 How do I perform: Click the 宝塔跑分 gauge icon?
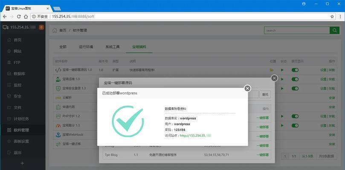point(58,125)
